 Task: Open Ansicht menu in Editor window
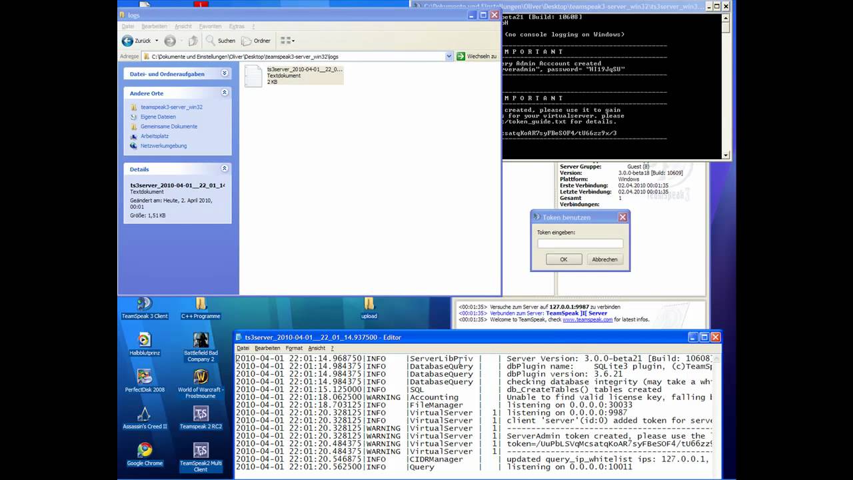click(317, 348)
